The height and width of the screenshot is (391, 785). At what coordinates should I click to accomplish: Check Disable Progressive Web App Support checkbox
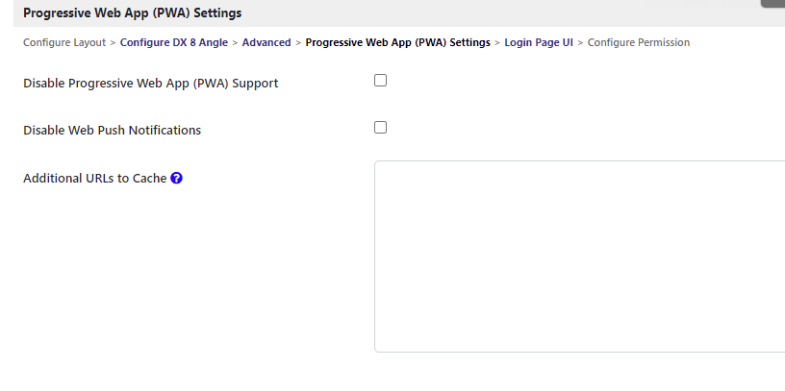380,81
